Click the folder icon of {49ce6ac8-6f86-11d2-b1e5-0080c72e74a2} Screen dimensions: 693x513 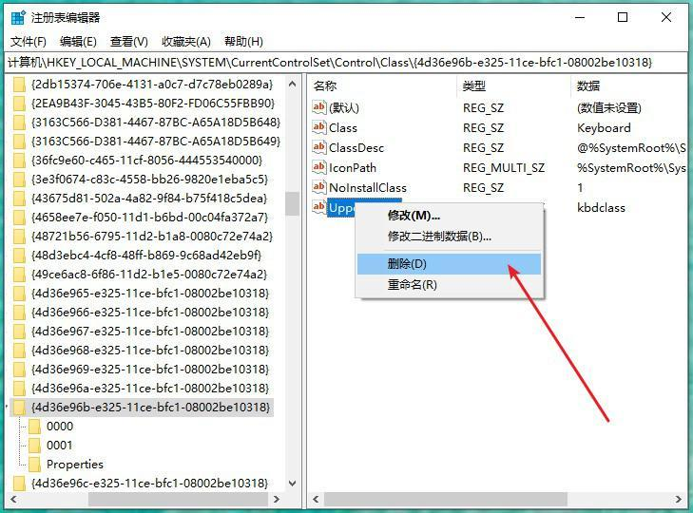click(x=19, y=275)
